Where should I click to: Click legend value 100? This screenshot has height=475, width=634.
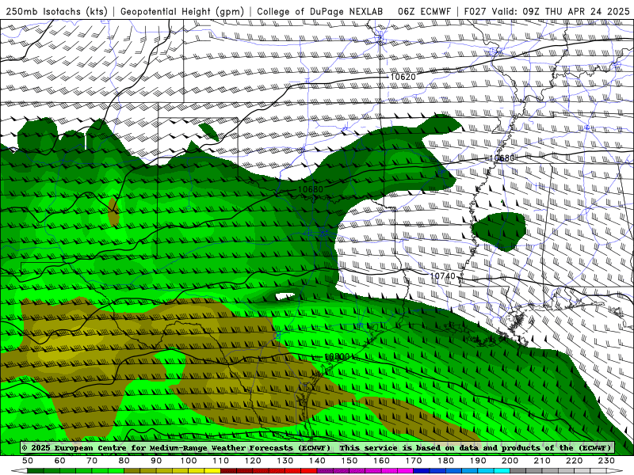(189, 461)
